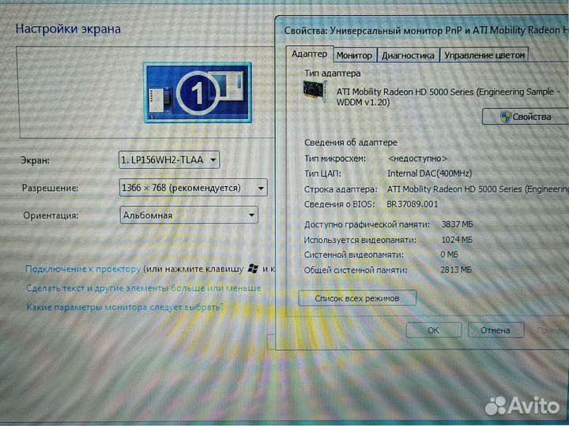The height and width of the screenshot is (426, 569).
Task: Click the BIOS value BR37089.001
Action: [413, 204]
